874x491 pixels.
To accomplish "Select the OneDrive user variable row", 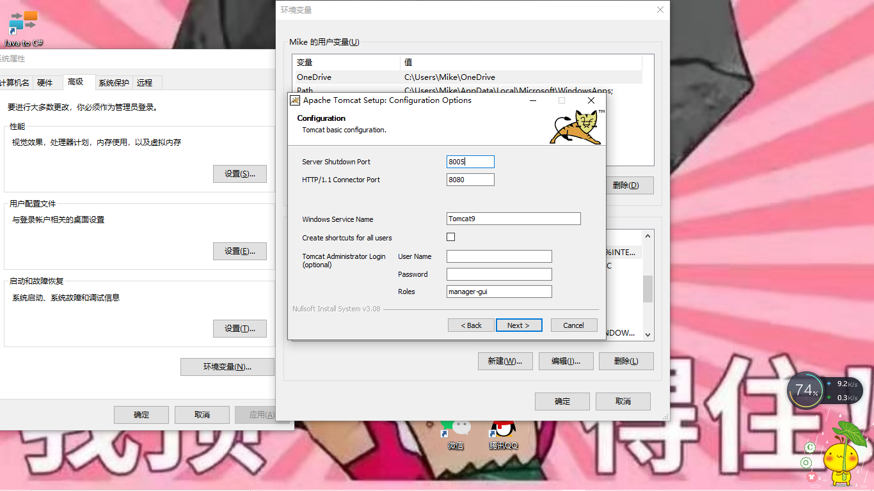I will click(467, 77).
